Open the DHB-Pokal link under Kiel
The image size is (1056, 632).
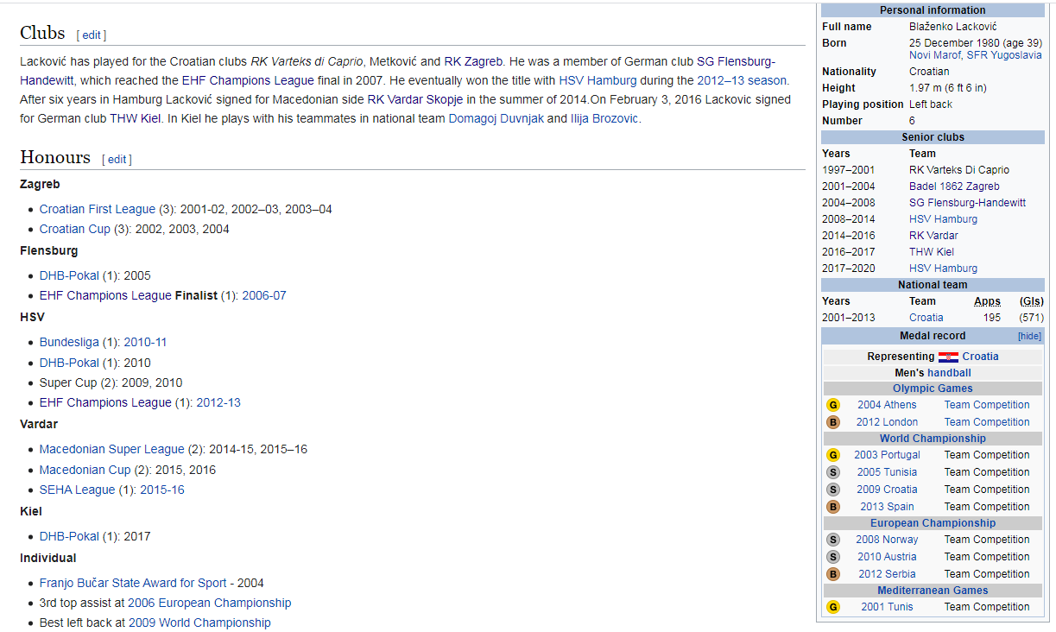(x=69, y=536)
